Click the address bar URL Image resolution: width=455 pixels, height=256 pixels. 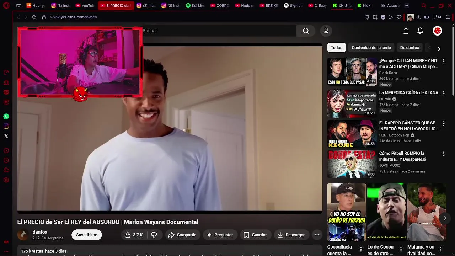click(x=74, y=17)
